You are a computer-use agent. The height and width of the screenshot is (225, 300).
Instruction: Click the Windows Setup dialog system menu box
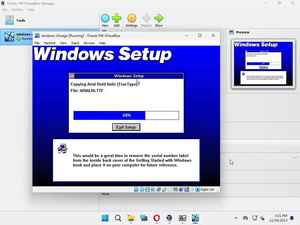(72, 76)
